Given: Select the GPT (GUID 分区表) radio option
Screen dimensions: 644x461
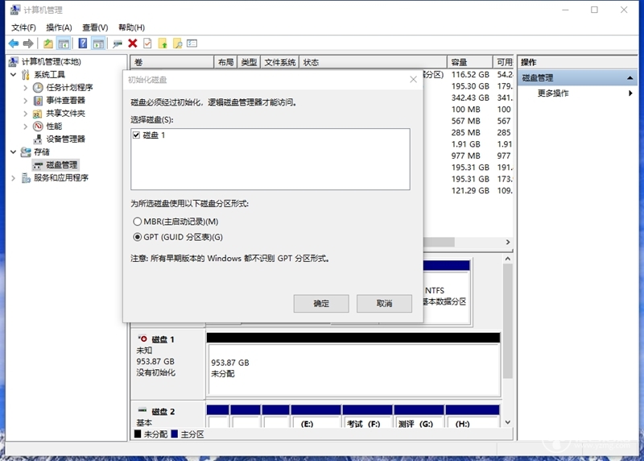Looking at the screenshot, I should 137,237.
